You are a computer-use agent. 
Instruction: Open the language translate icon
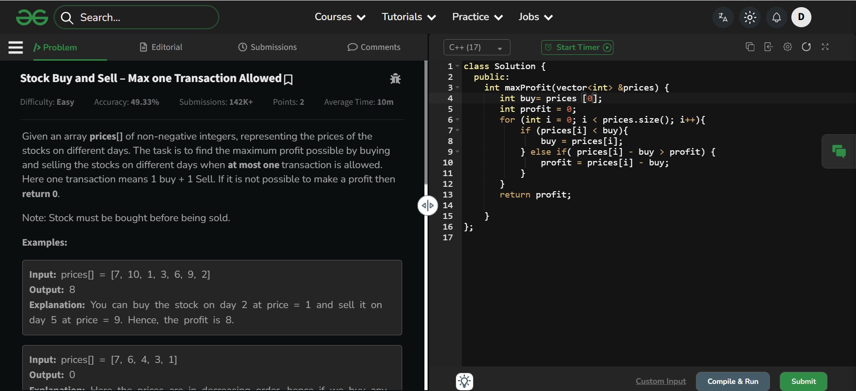tap(723, 17)
